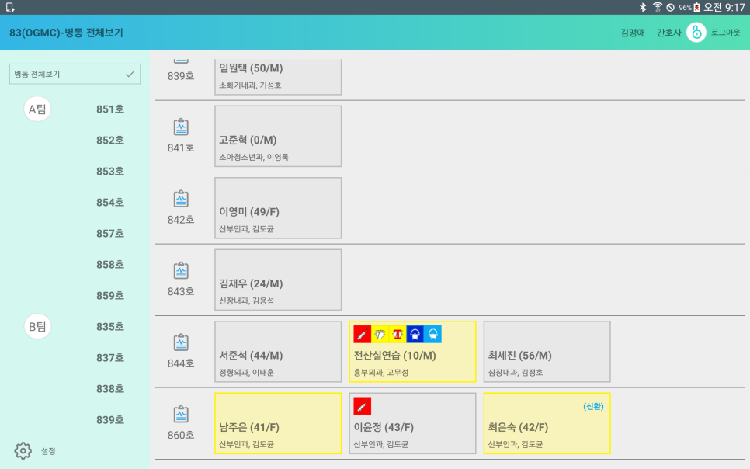Go to room 853호 in sidebar
Screen dimensions: 750x469
(x=110, y=172)
